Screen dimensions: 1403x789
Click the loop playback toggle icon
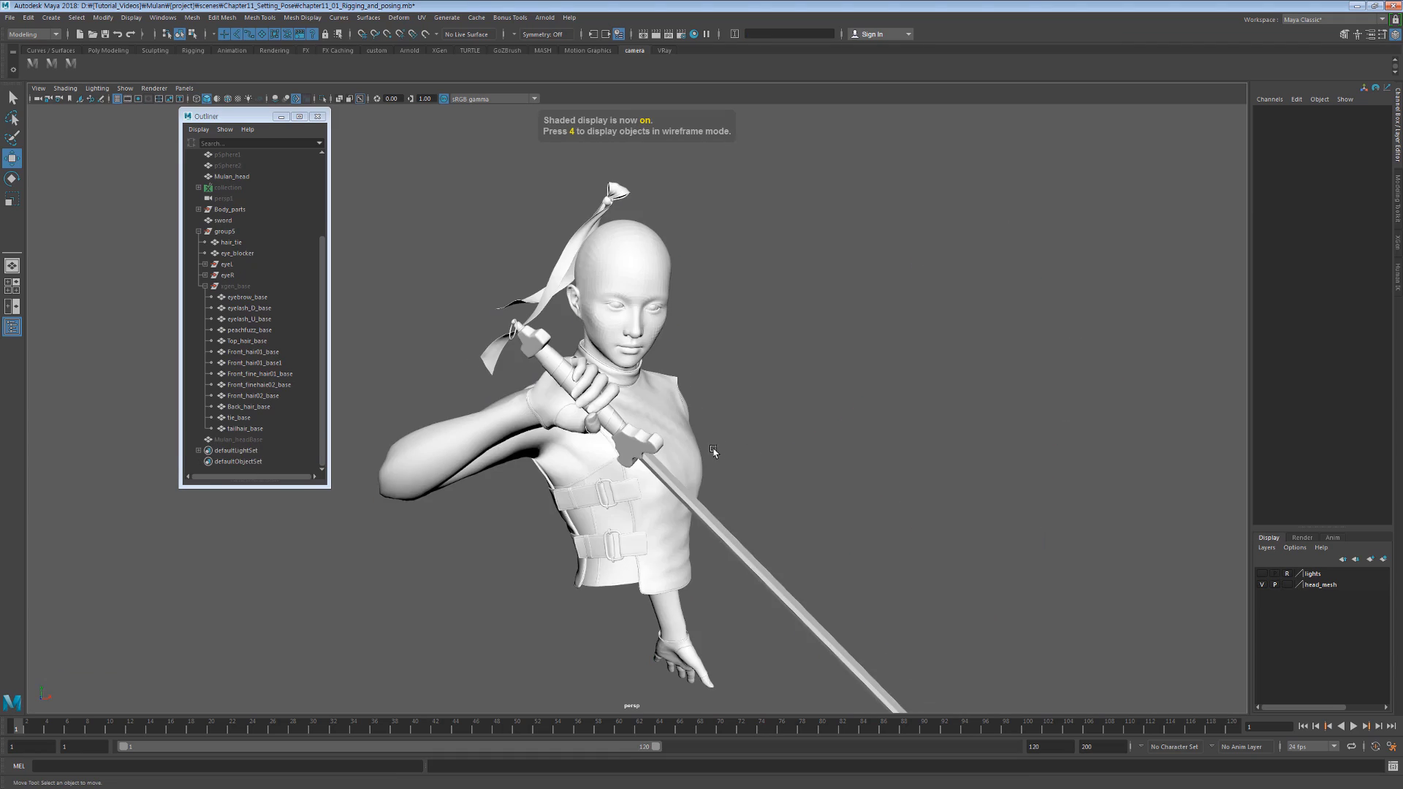tap(1351, 747)
